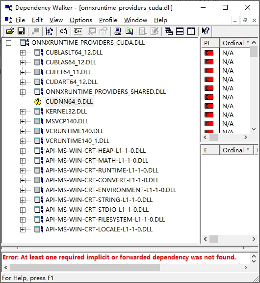Screen dimensions: 260x283
Task: Click the imports list horizontal scrollbar right arrow
Action: 246,138
